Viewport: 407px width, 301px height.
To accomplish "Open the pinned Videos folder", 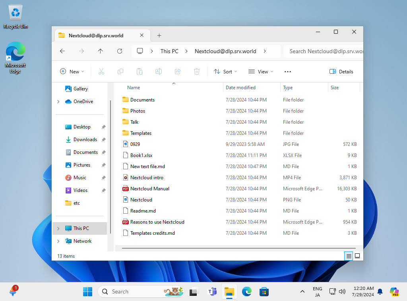I will coord(80,190).
